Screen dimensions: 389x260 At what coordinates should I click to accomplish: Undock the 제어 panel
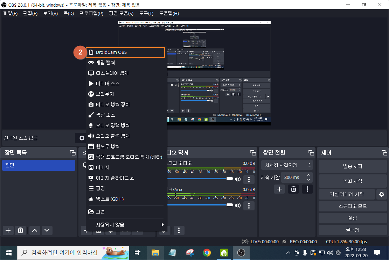(384, 152)
